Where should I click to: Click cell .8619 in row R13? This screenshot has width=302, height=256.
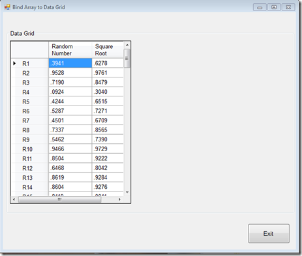click(70, 178)
